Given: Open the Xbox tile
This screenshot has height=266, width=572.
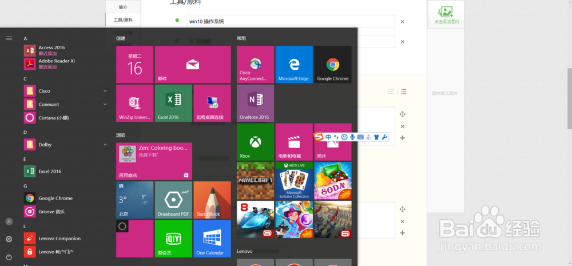Looking at the screenshot, I should click(255, 142).
